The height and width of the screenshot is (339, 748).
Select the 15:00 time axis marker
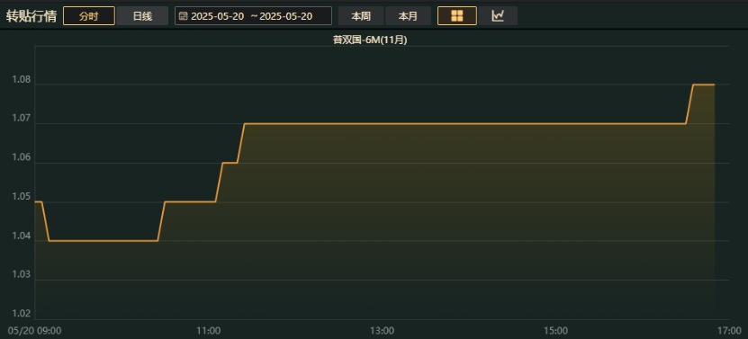[555, 330]
